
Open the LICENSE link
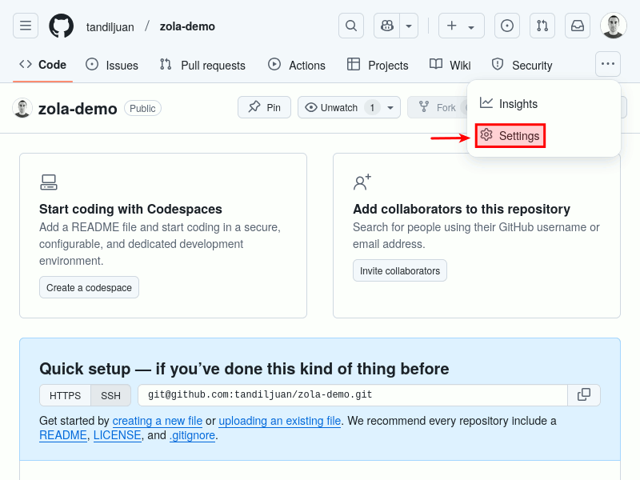117,435
